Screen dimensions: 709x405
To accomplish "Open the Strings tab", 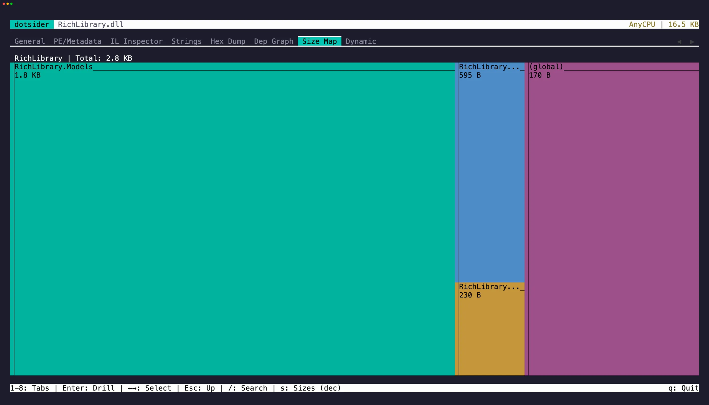I will (x=186, y=41).
